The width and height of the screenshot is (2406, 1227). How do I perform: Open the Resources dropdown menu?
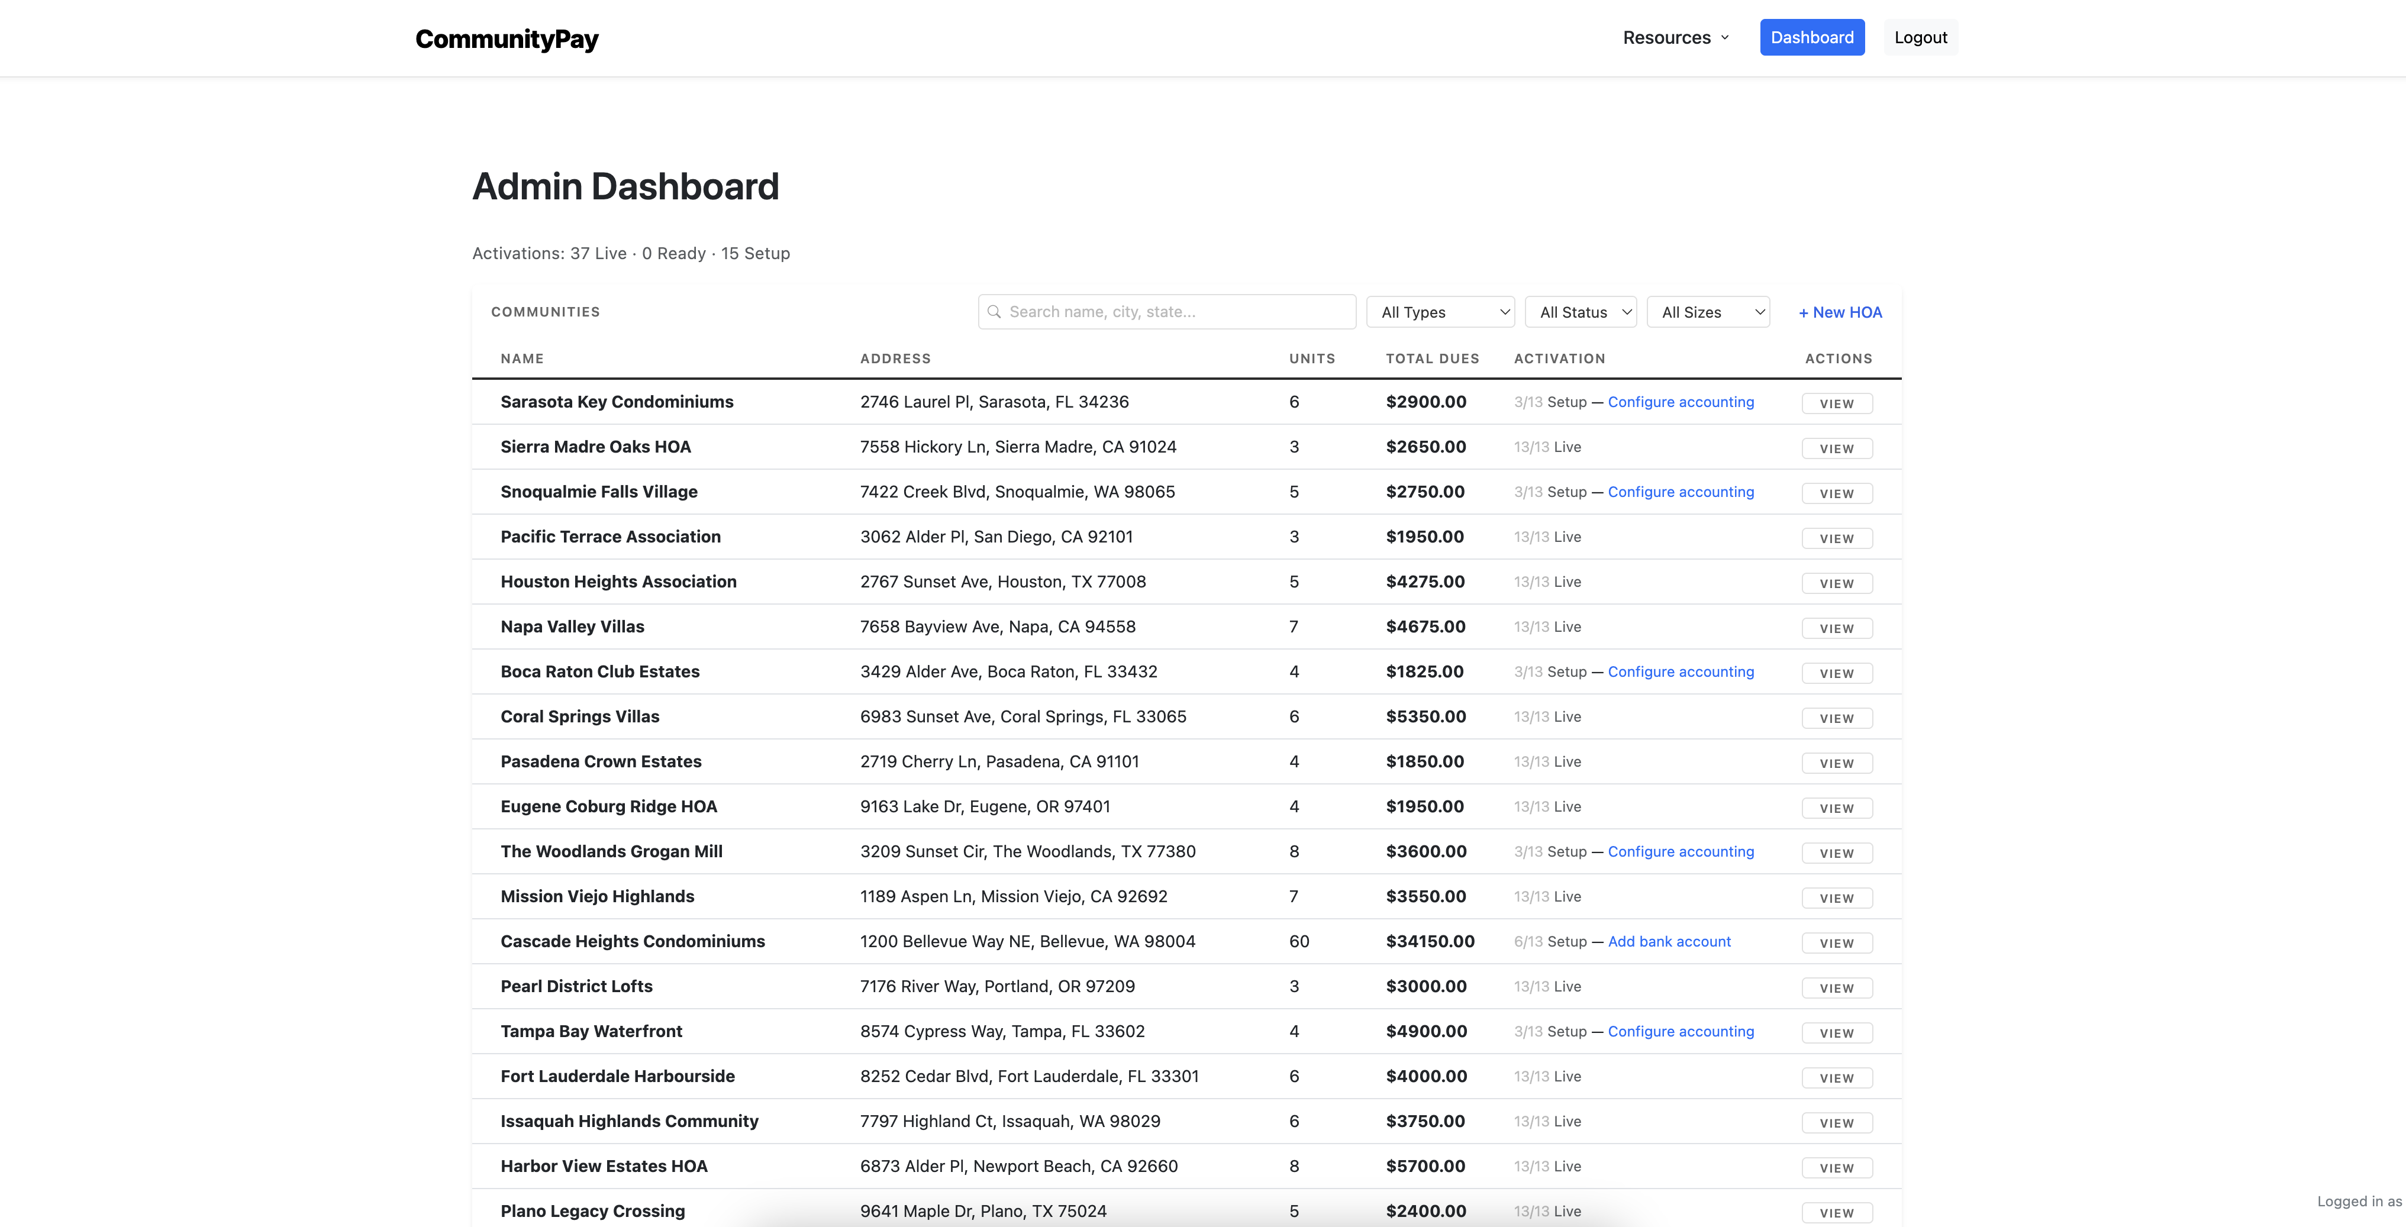1675,37
